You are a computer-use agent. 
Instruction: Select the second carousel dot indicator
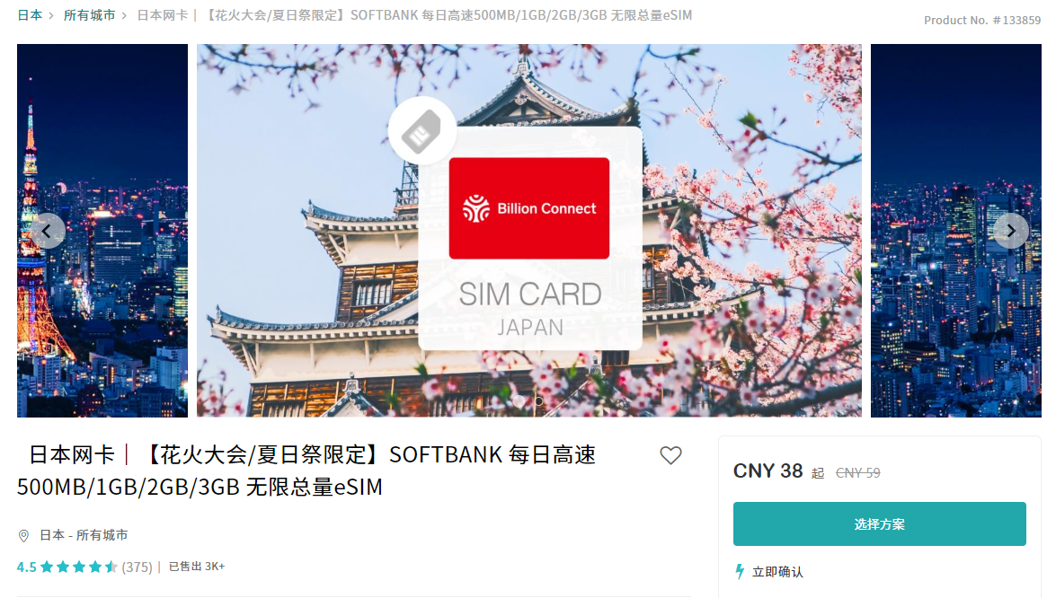coord(539,400)
